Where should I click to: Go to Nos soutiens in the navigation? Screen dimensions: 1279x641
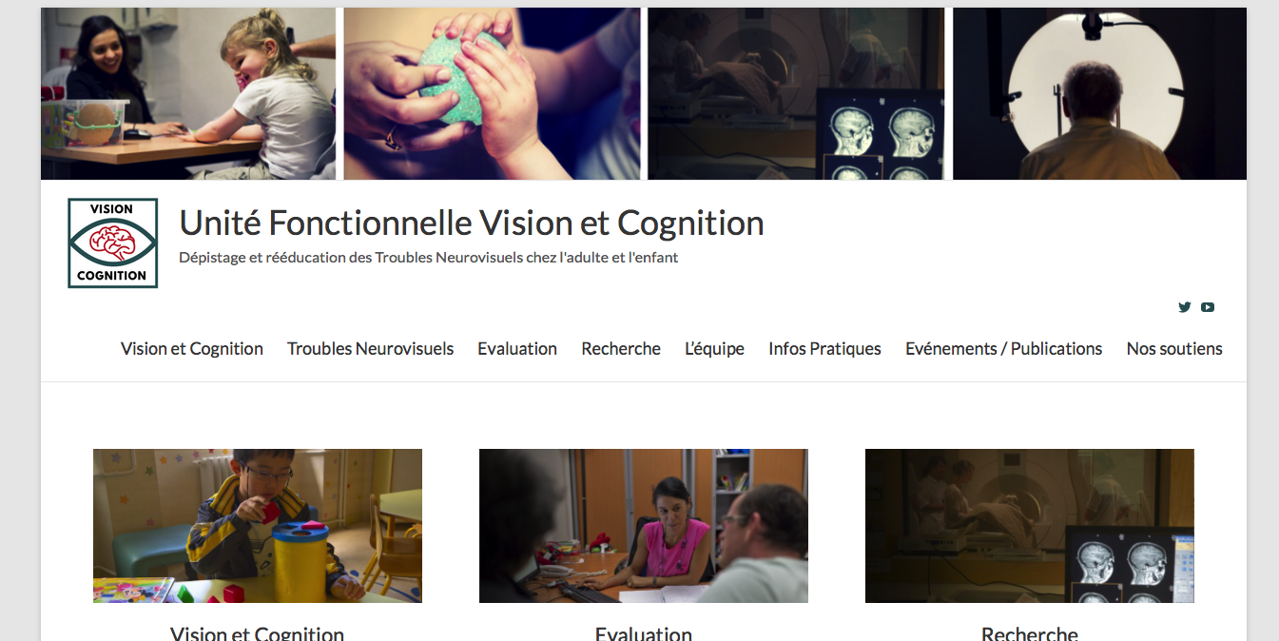pos(1174,349)
